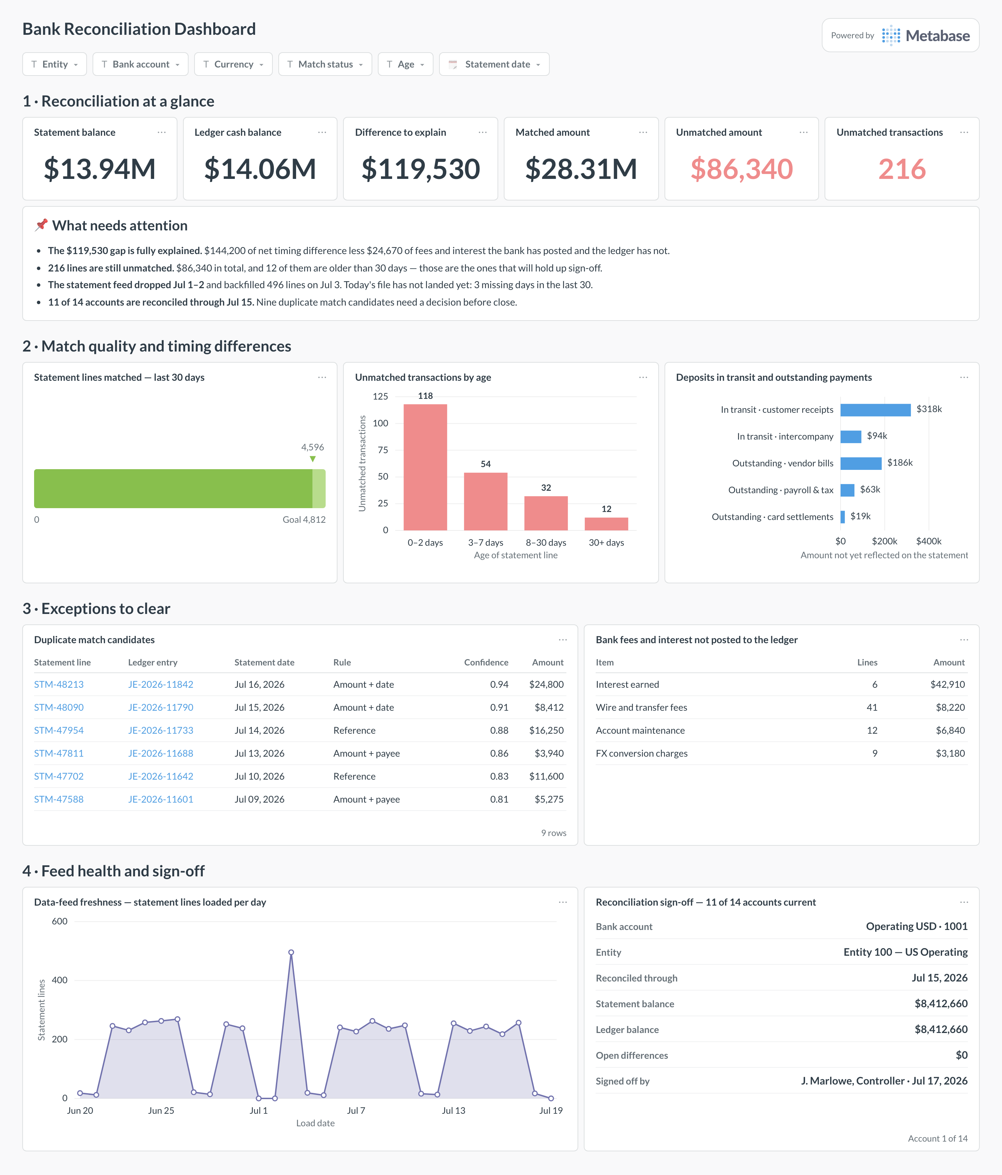Click the Interest earned row
The image size is (1002, 1175).
(x=781, y=685)
